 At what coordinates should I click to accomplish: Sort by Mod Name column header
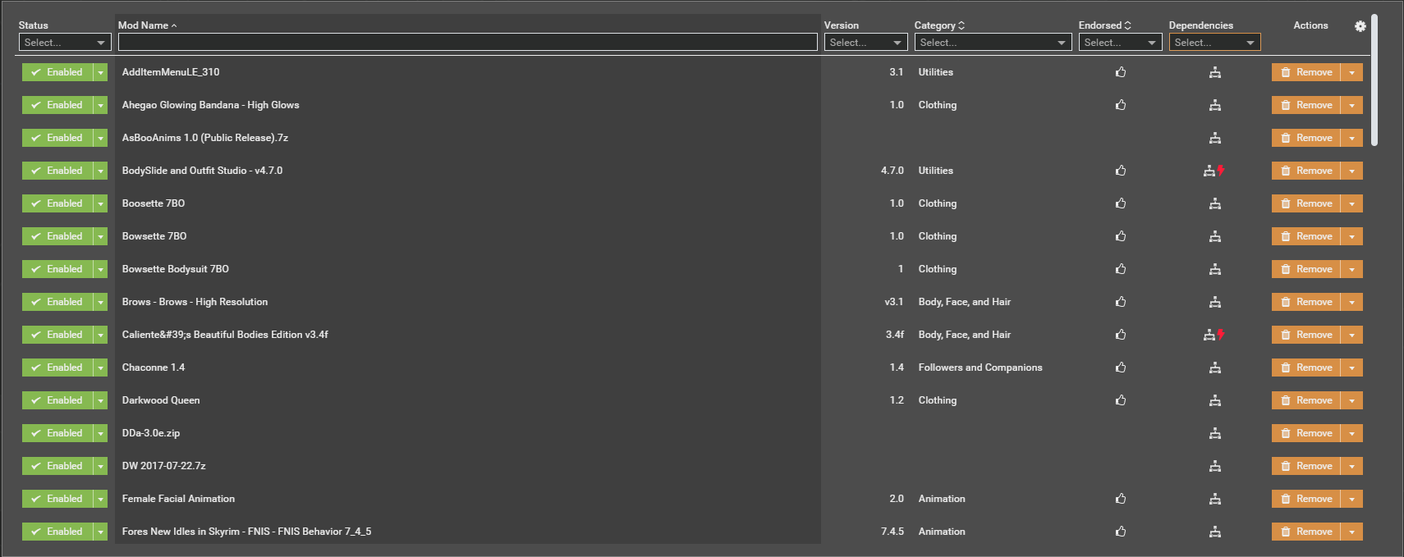pyautogui.click(x=147, y=25)
